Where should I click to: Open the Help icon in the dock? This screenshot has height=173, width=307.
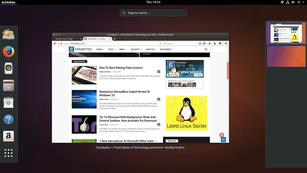coord(9,119)
